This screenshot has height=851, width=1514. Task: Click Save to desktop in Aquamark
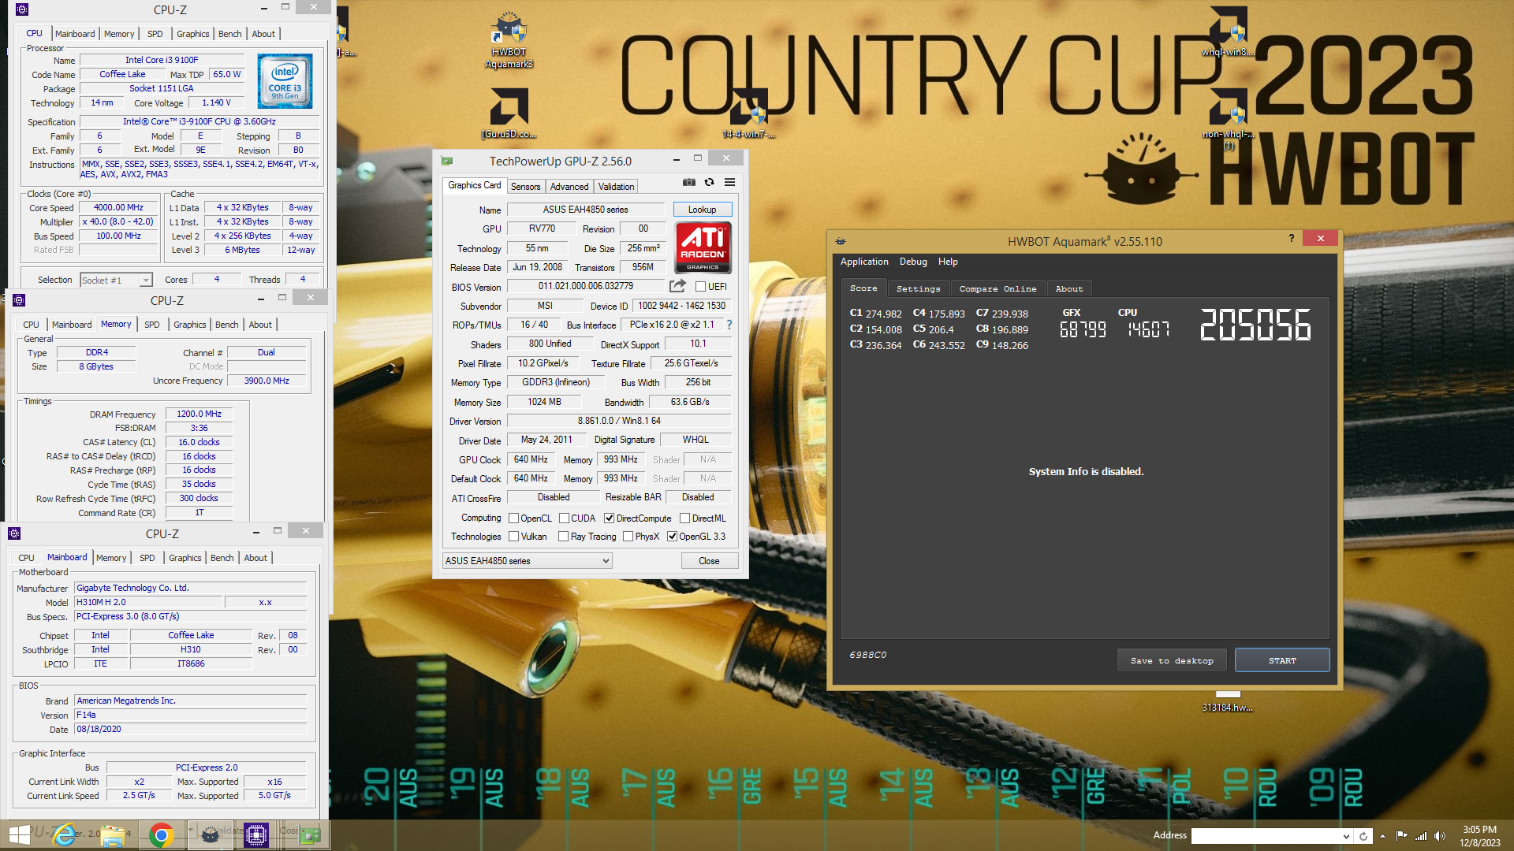(1172, 660)
